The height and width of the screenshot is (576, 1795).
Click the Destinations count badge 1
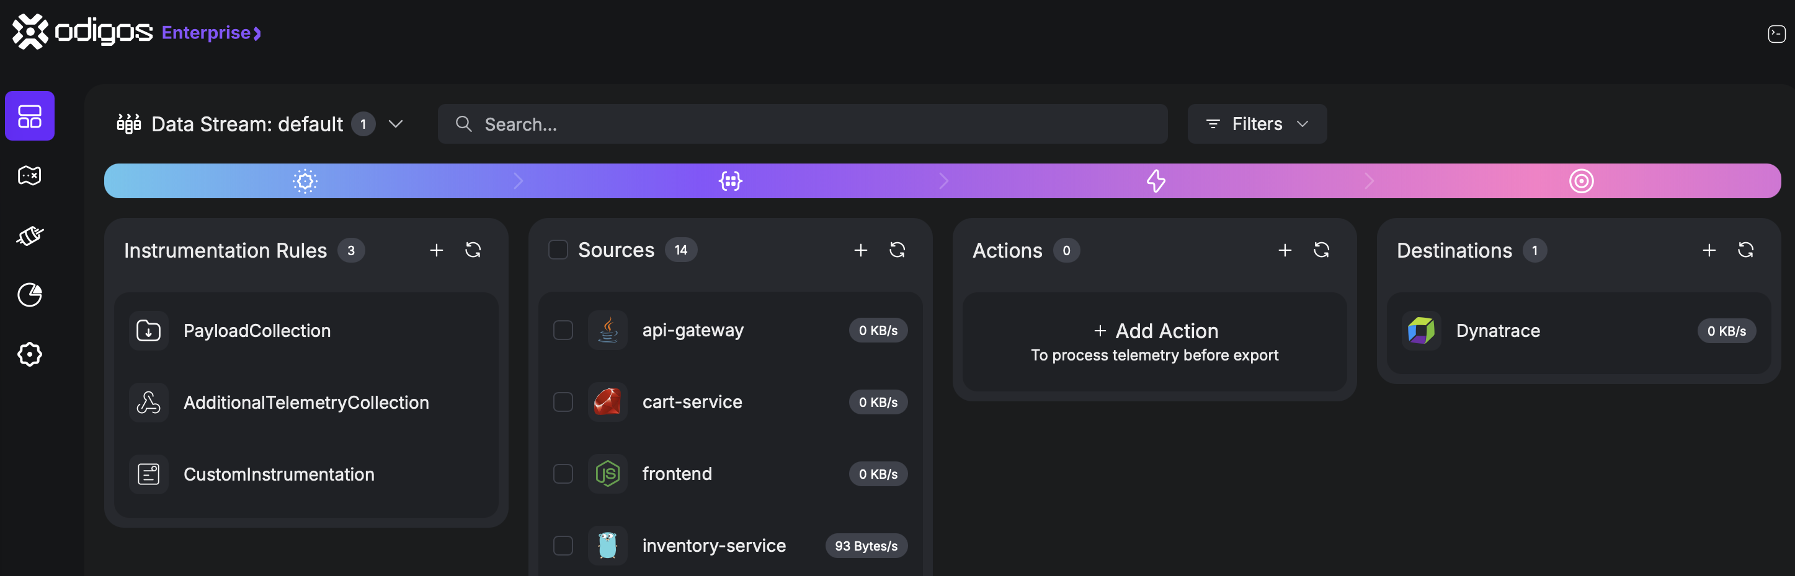(1534, 250)
